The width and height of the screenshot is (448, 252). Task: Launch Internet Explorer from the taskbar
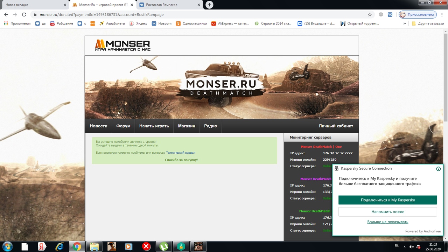pyautogui.click(x=59, y=246)
